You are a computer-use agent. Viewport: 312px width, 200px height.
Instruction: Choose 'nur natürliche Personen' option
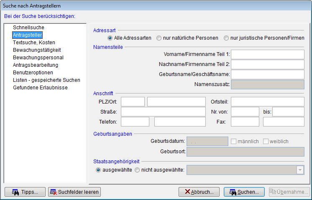tap(159, 38)
